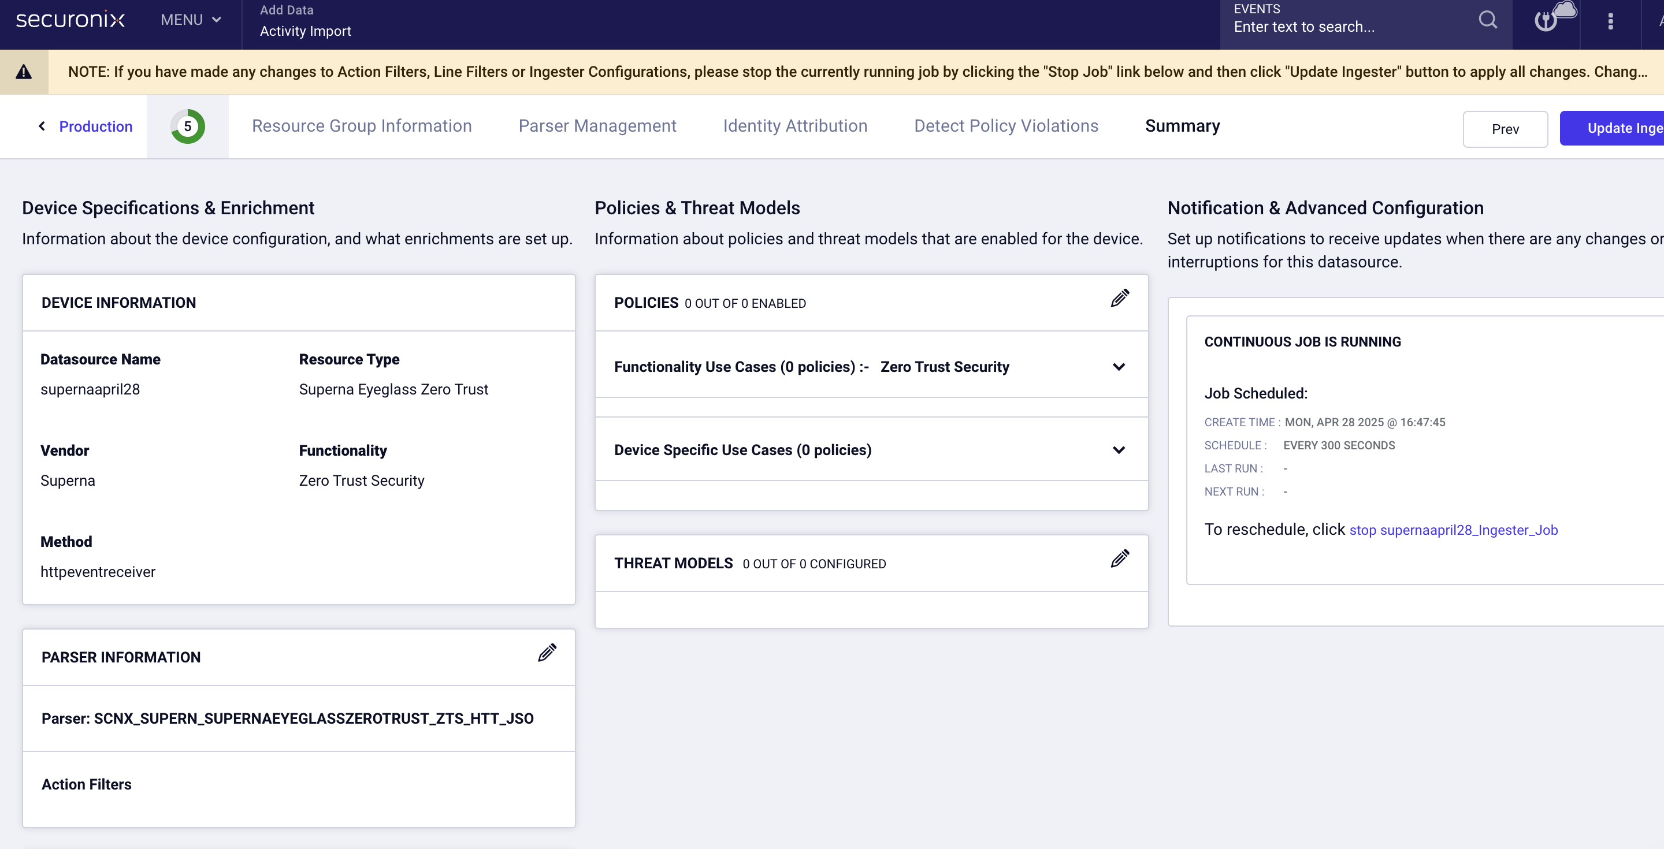The image size is (1664, 849).
Task: Select schedule value EVERY 300 SECONDS
Action: pyautogui.click(x=1339, y=445)
